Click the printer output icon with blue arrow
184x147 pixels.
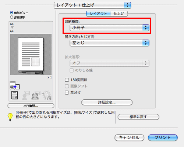coord(15,85)
